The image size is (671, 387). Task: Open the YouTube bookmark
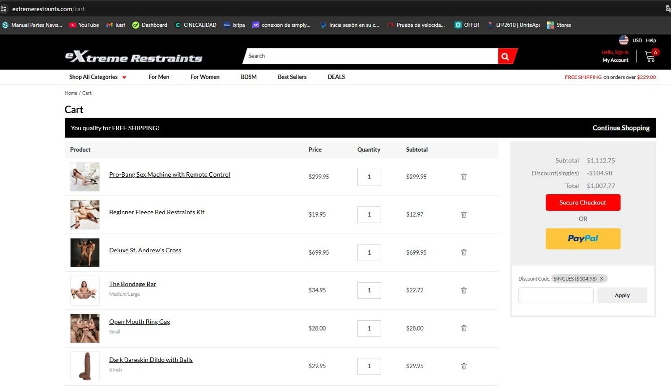coord(84,25)
